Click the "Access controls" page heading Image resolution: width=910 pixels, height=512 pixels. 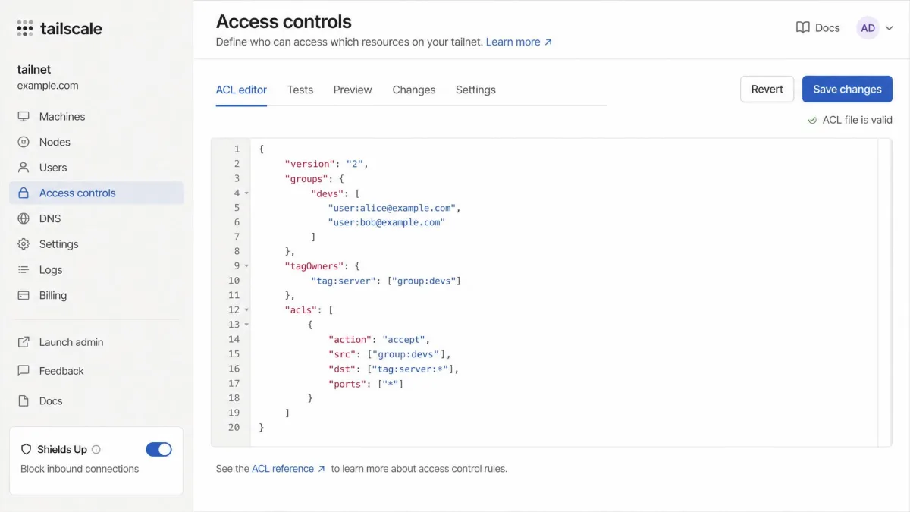pyautogui.click(x=284, y=21)
